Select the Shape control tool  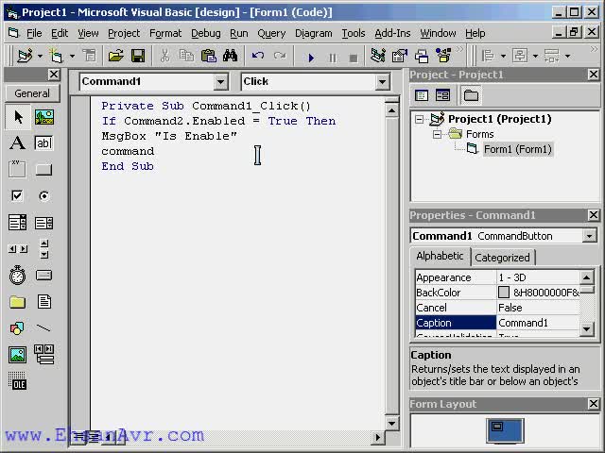pos(18,328)
